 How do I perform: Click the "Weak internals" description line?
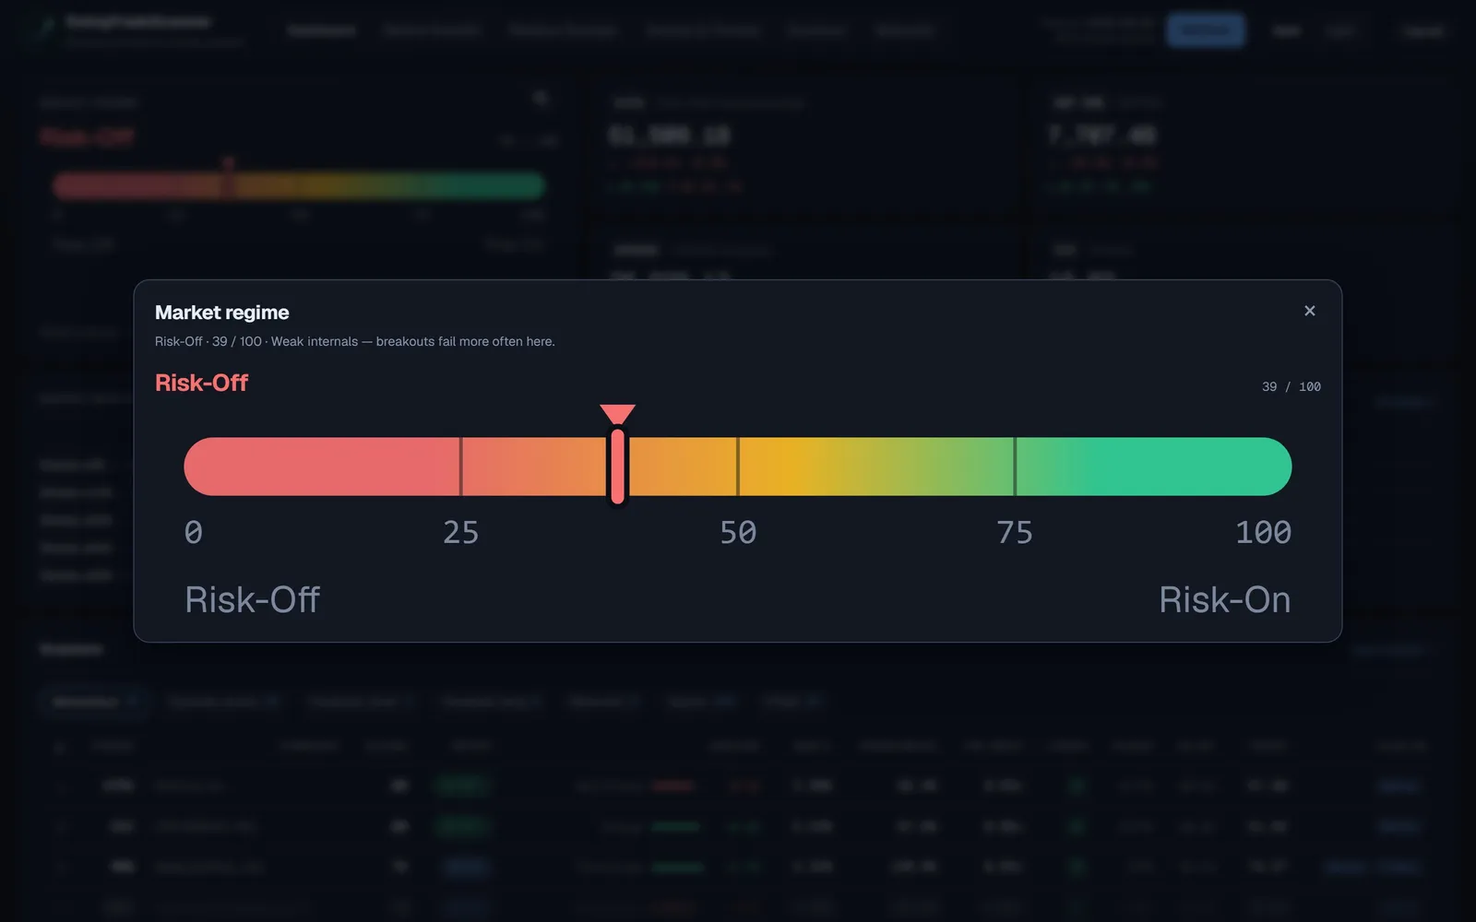[355, 341]
